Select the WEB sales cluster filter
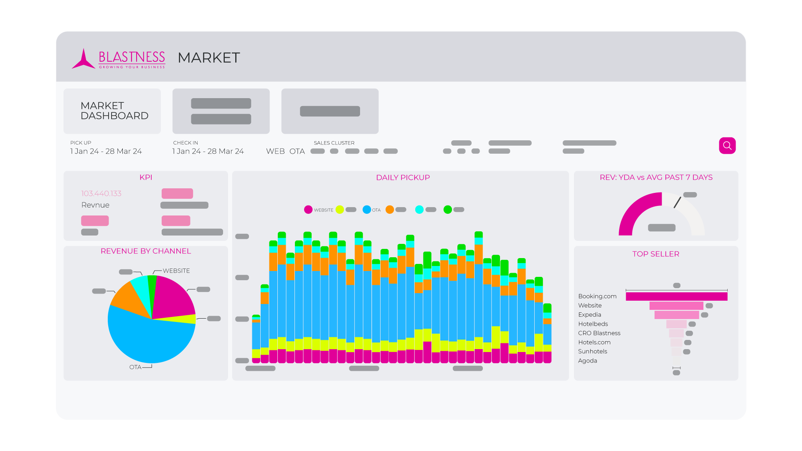 coord(275,151)
